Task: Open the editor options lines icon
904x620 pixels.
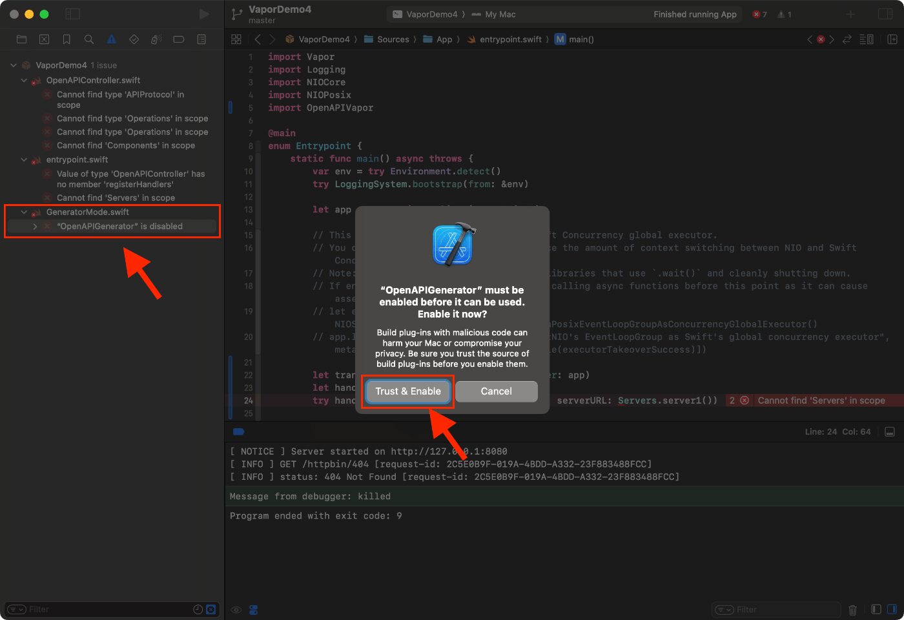Action: coord(867,39)
